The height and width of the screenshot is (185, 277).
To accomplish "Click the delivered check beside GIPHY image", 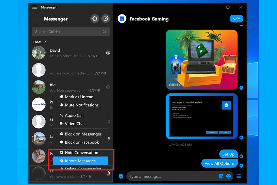I will [241, 88].
